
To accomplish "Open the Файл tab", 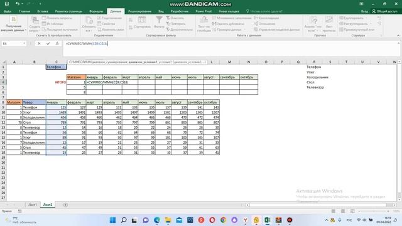I will (8, 11).
